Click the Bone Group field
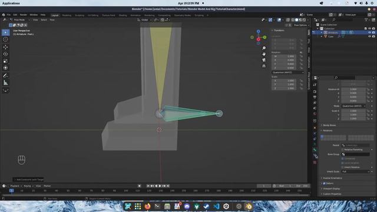Image resolution: width=377 pixels, height=212 pixels. [355, 154]
